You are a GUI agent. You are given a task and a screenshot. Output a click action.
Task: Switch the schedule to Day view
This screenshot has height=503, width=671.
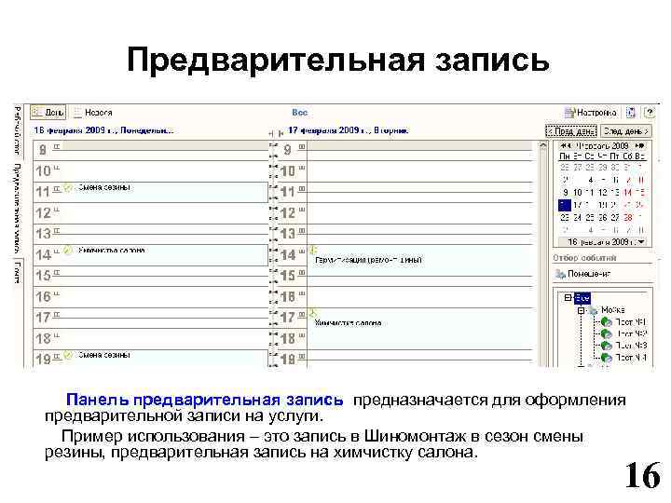[x=48, y=113]
